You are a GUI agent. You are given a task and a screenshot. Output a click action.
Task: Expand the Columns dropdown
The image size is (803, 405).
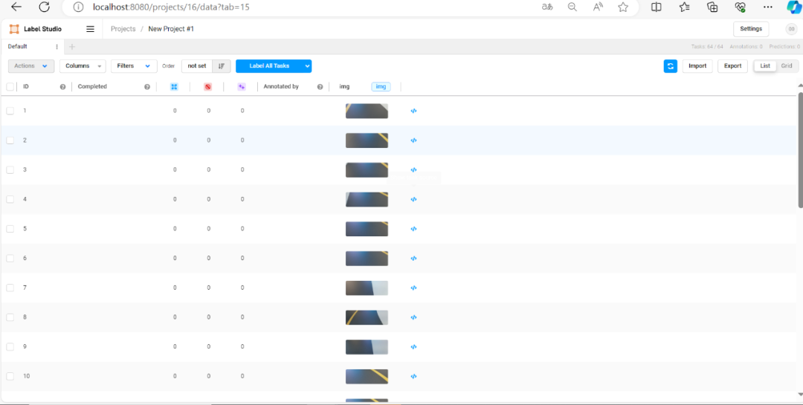(82, 66)
